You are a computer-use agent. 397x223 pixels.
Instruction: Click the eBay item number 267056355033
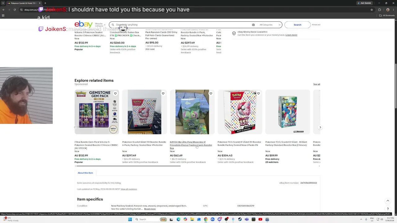point(308,183)
